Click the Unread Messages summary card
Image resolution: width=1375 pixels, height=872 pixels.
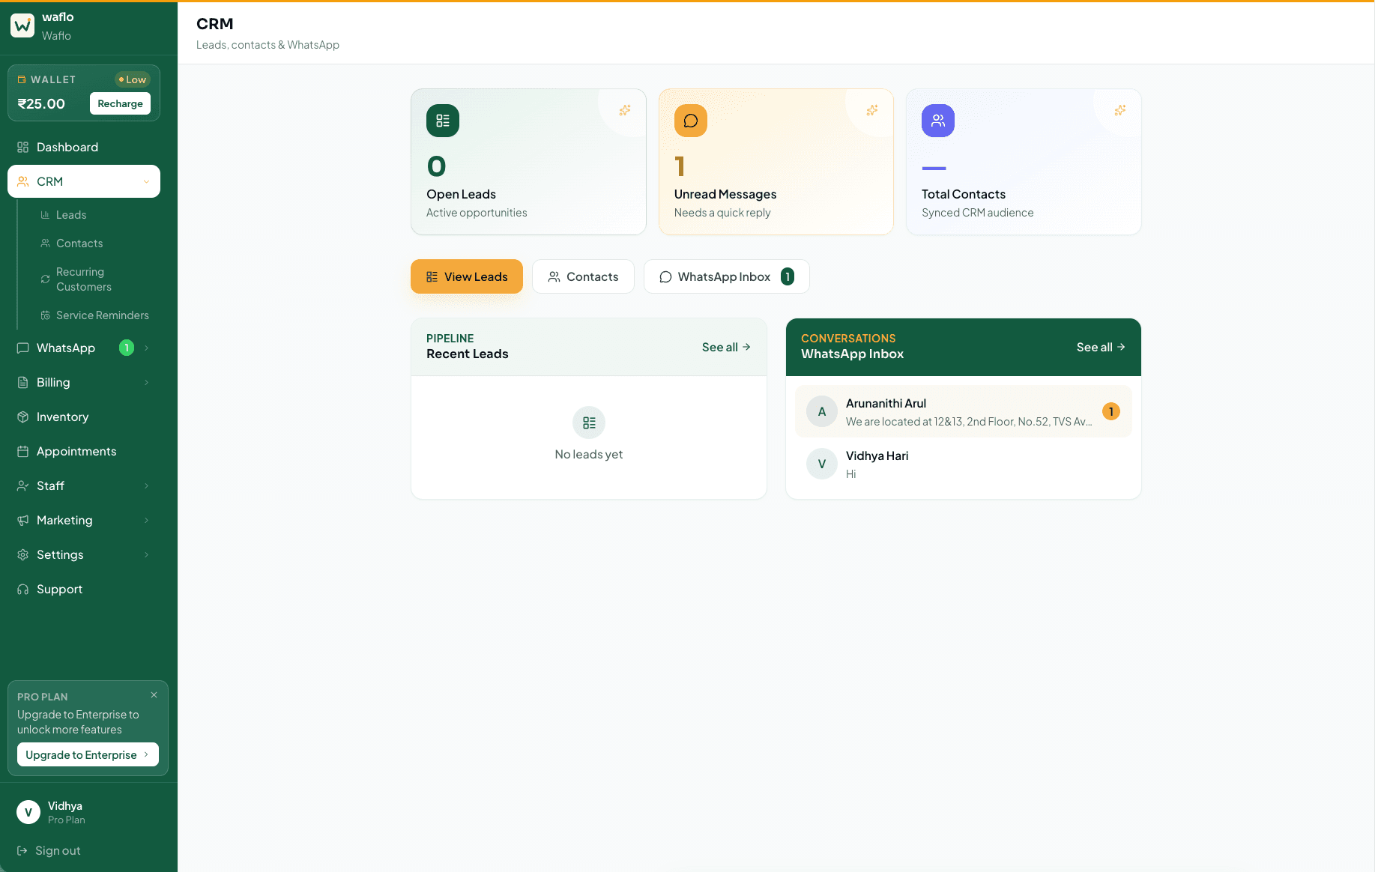(x=776, y=162)
